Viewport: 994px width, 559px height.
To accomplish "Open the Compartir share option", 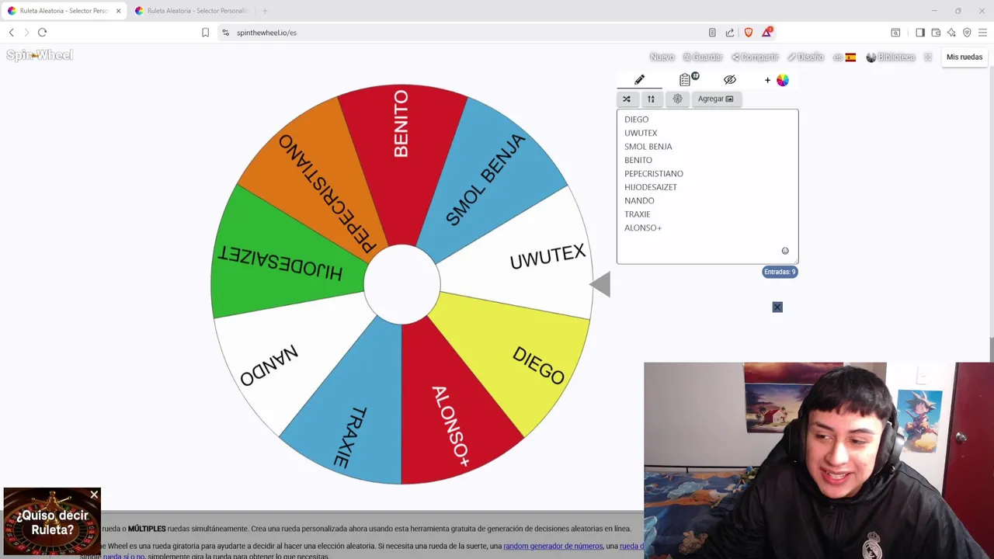I will click(755, 57).
